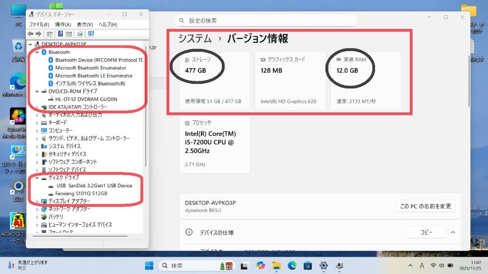Click inside the 設定の検索 search field
Screen dimensions: 488x274
pos(267,20)
